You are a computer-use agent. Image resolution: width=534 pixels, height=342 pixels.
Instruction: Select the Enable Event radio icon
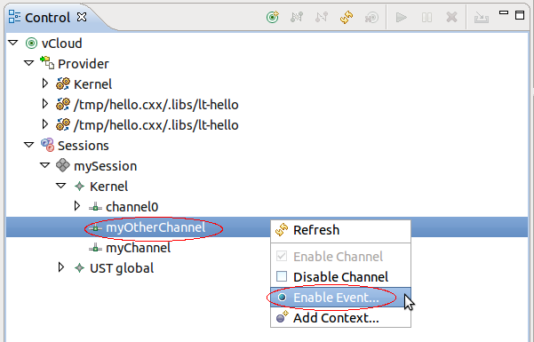point(282,297)
